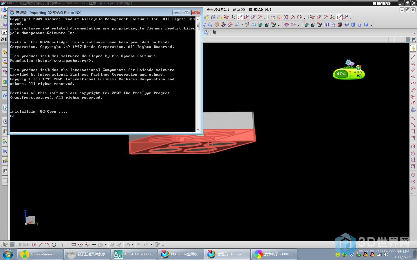The width and height of the screenshot is (417, 260).
Task: Expand primitives toolbar options arrow
Action: (371, 25)
